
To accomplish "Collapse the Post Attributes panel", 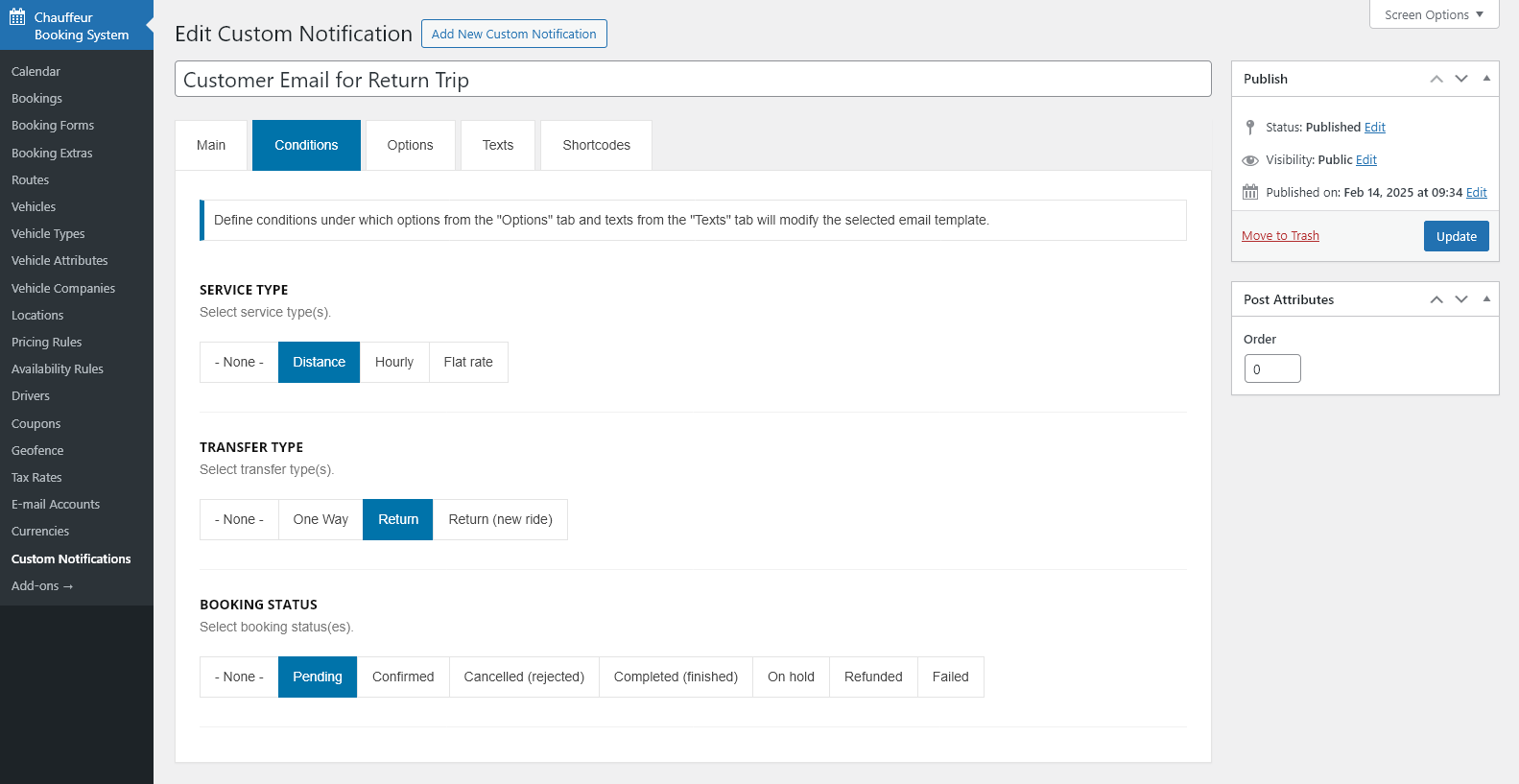I will (1486, 299).
